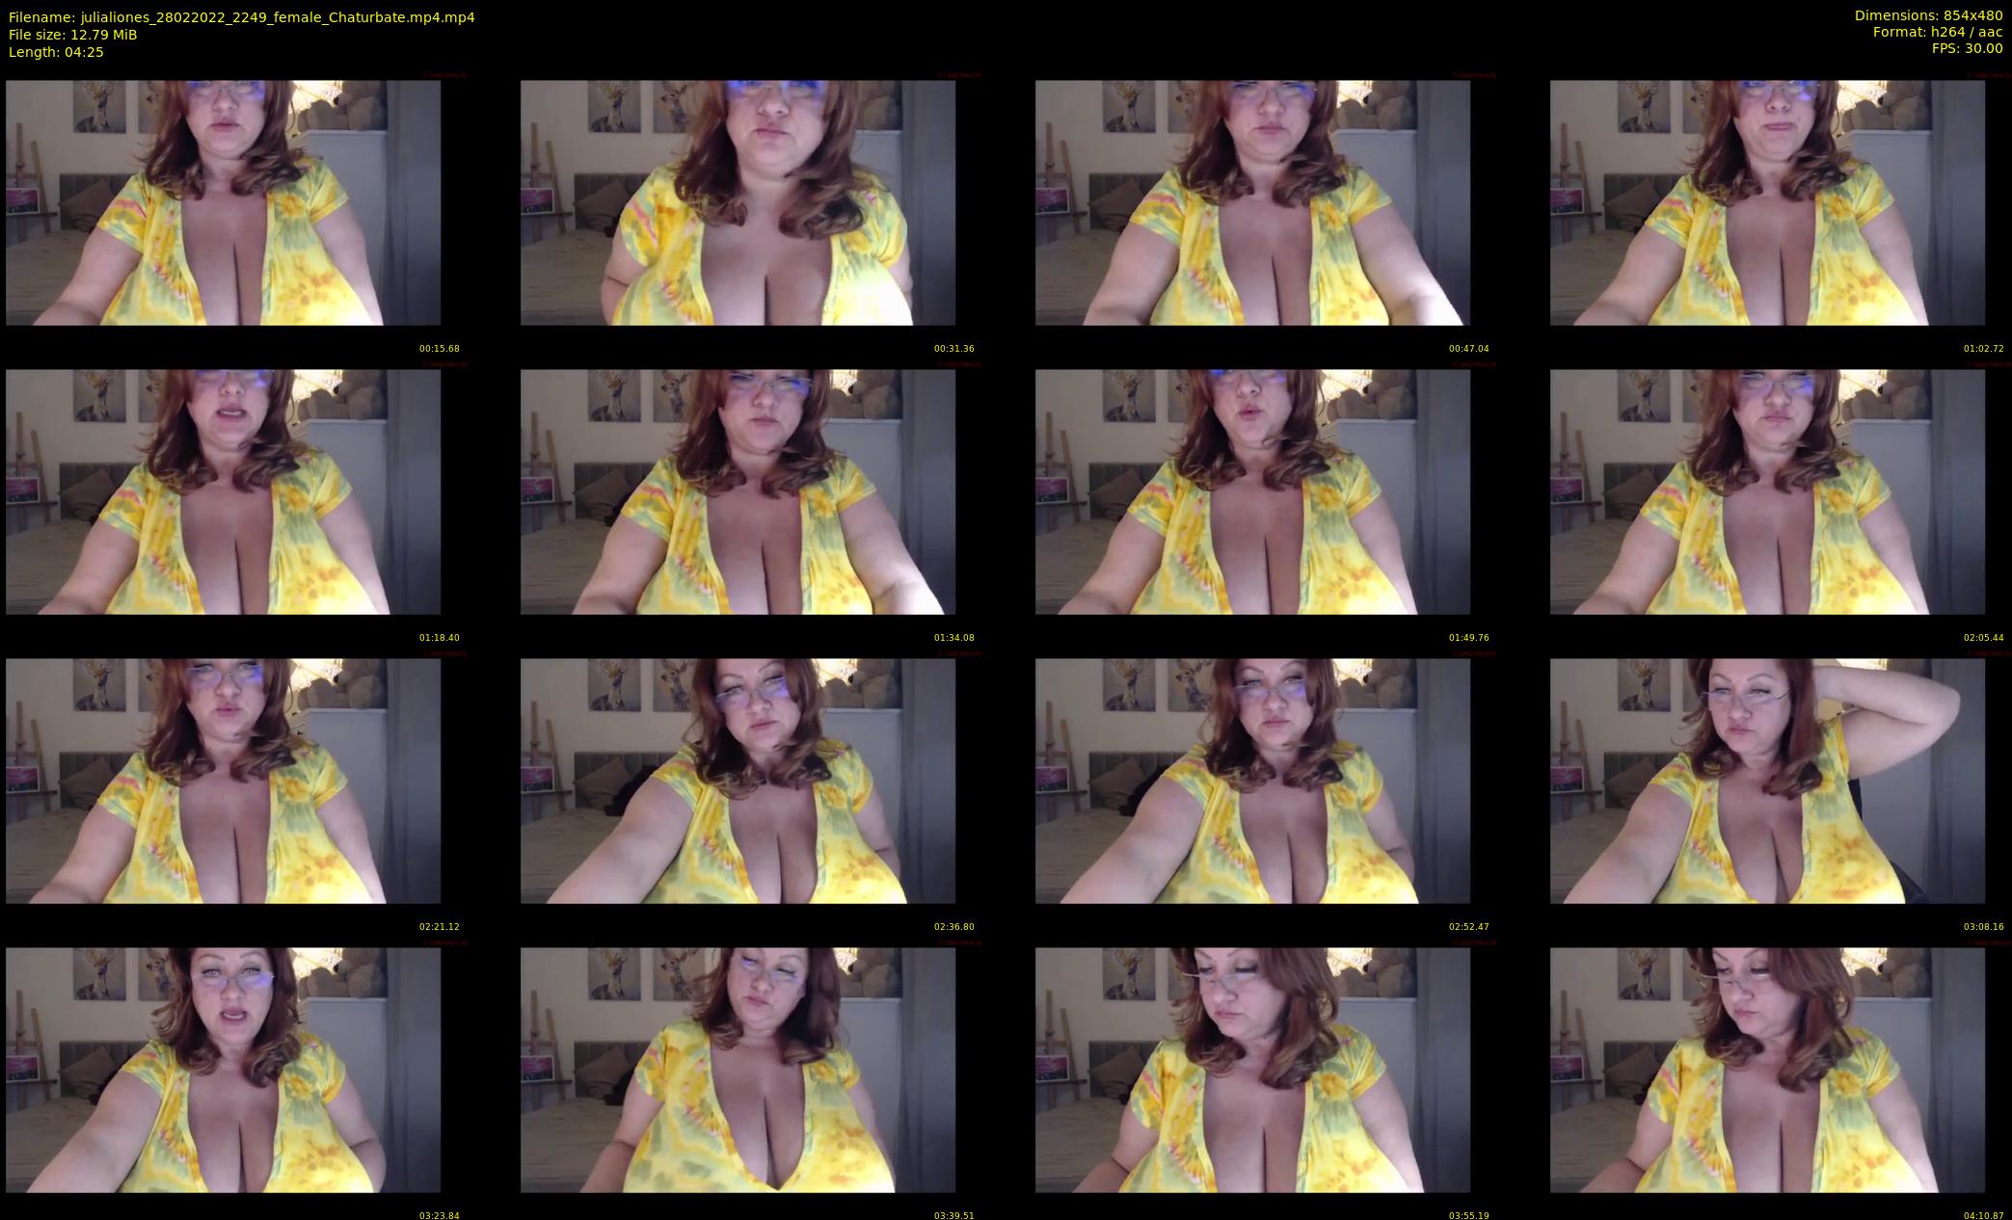Open the frame thumbnail at 03:55.19
Screen dimensions: 2012x1220
[x=1252, y=1070]
